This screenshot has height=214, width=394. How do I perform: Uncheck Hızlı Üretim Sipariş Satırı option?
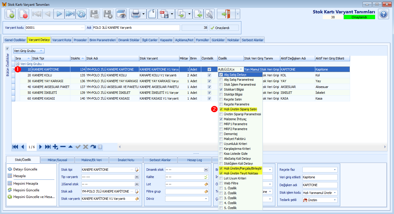221,109
